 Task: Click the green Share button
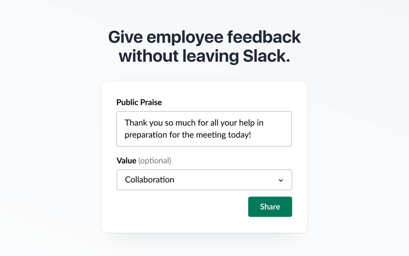(270, 206)
